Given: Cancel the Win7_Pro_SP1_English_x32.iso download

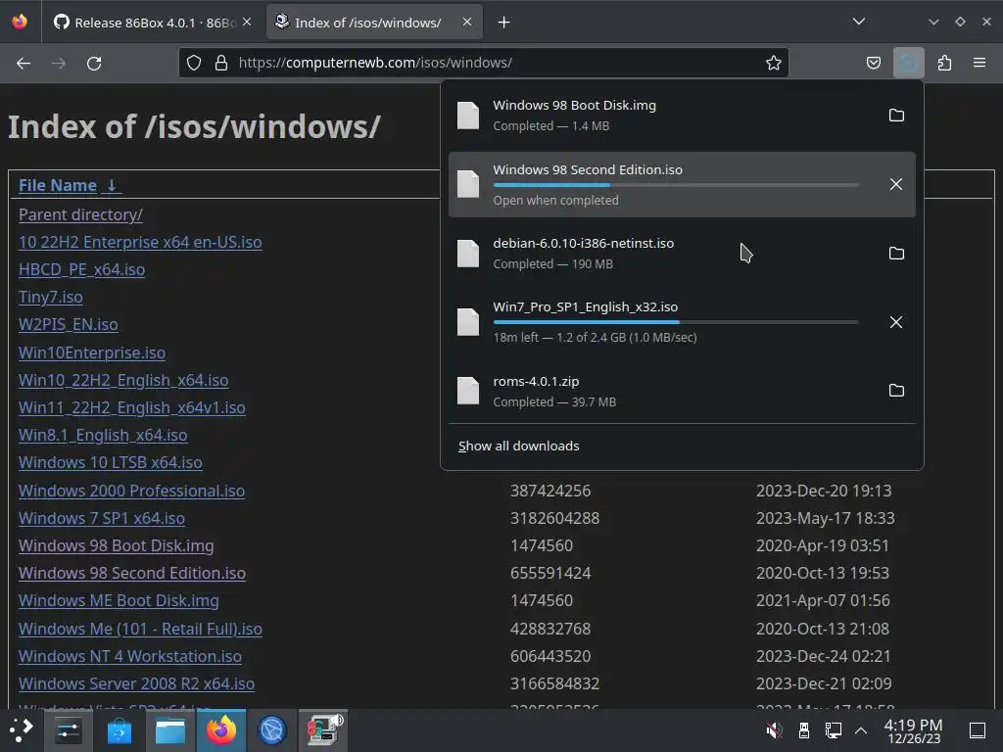Looking at the screenshot, I should coord(896,322).
